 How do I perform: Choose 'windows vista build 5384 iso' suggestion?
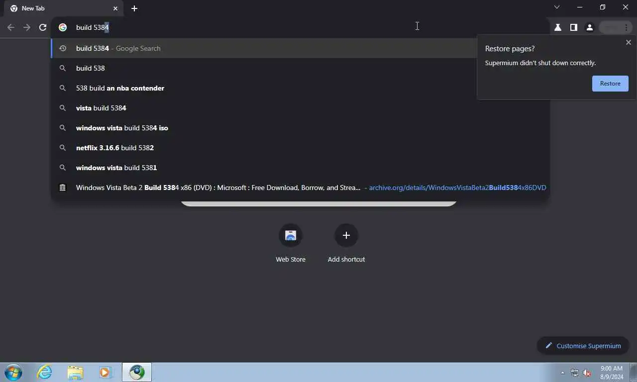(x=300, y=128)
